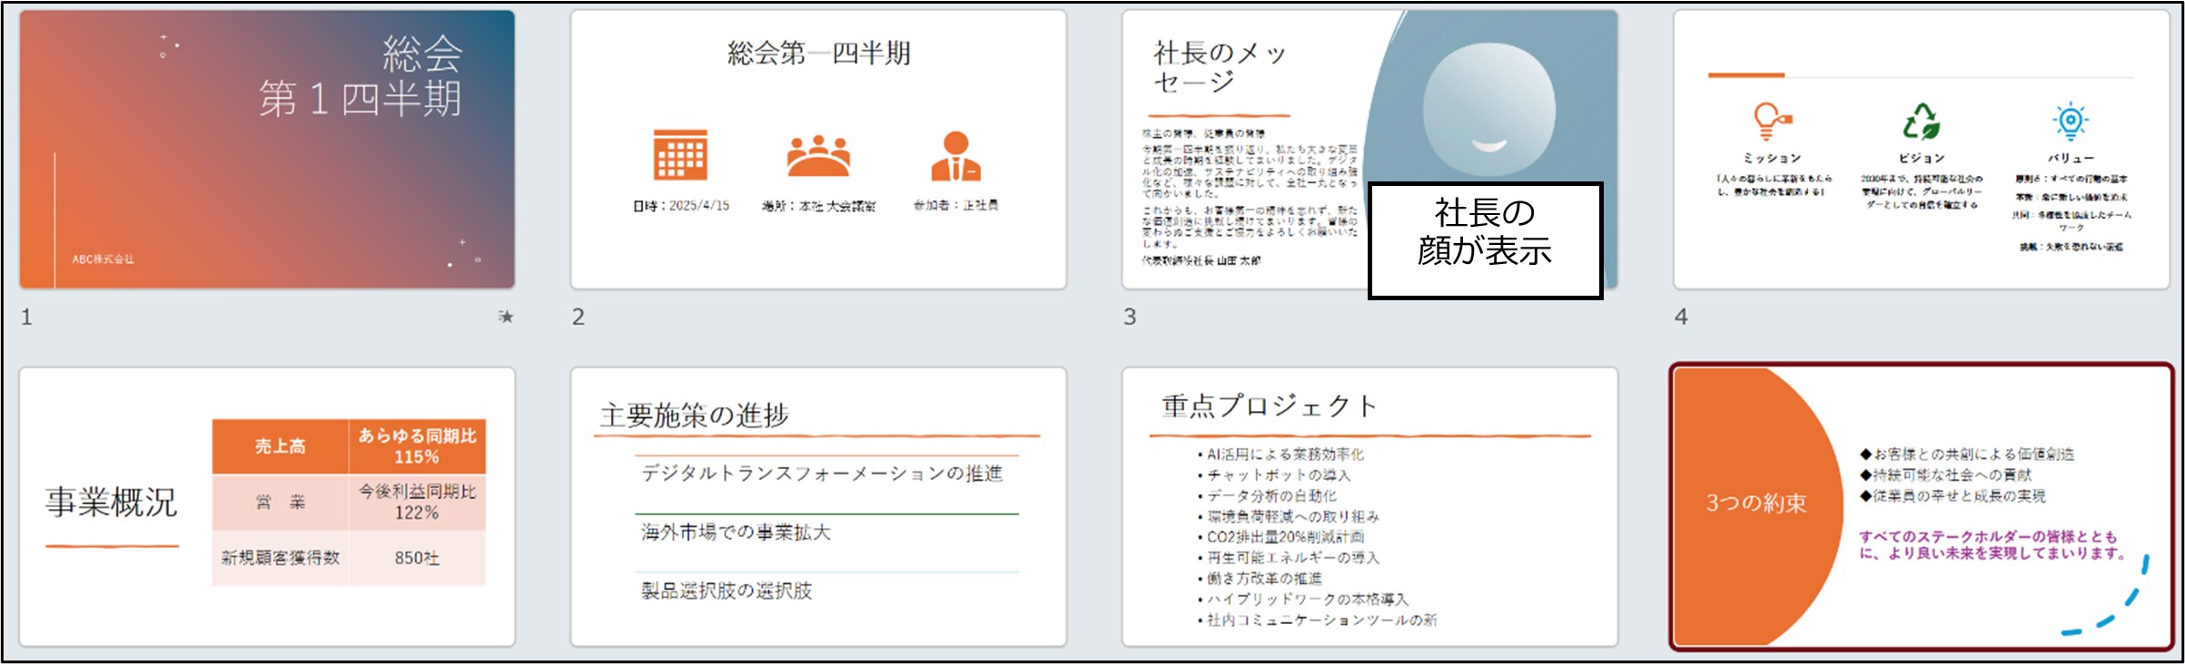Image resolution: width=2185 pixels, height=664 pixels.
Task: Click the 主要施策の進捗 heading
Action: click(695, 415)
